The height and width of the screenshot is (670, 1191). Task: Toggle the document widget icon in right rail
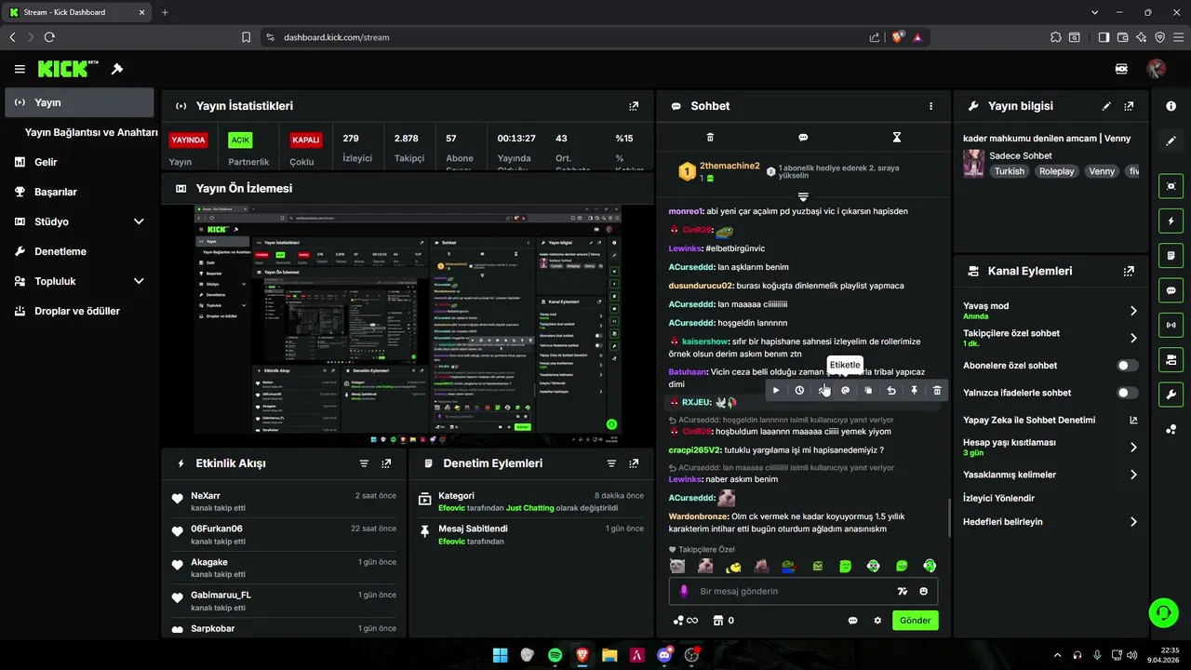click(1171, 255)
